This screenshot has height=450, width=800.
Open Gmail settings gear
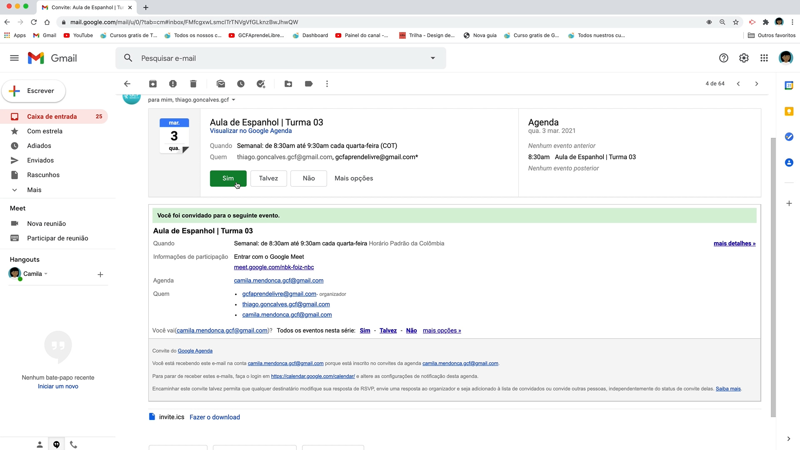[x=744, y=58]
